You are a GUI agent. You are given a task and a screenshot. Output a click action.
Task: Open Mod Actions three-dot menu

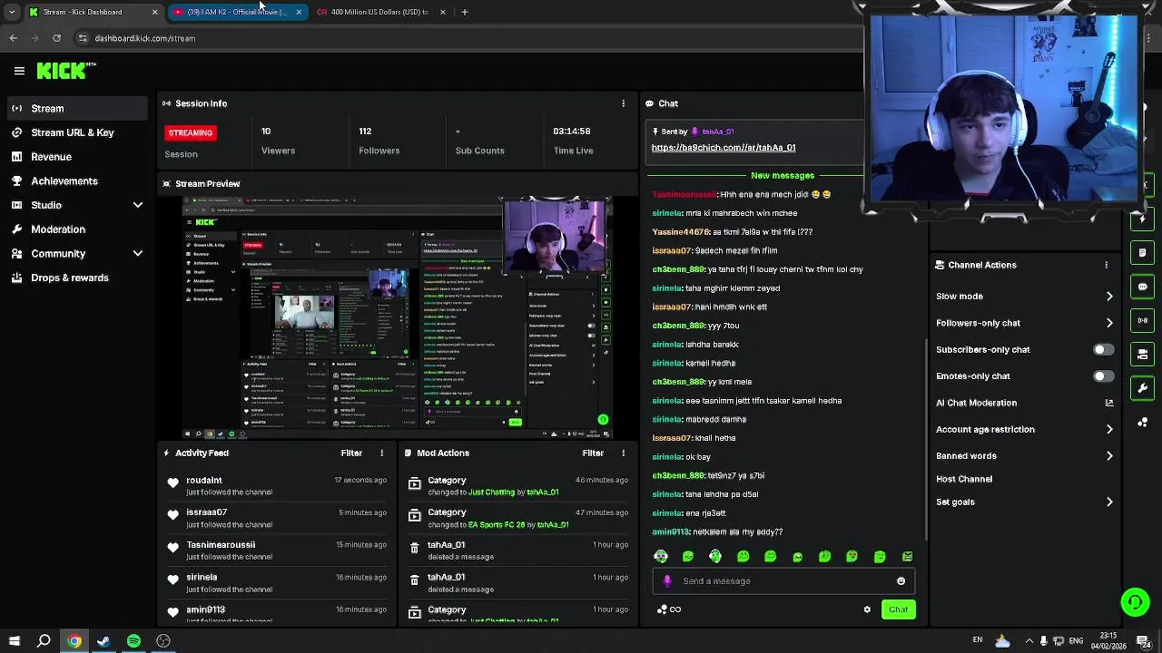tap(623, 453)
